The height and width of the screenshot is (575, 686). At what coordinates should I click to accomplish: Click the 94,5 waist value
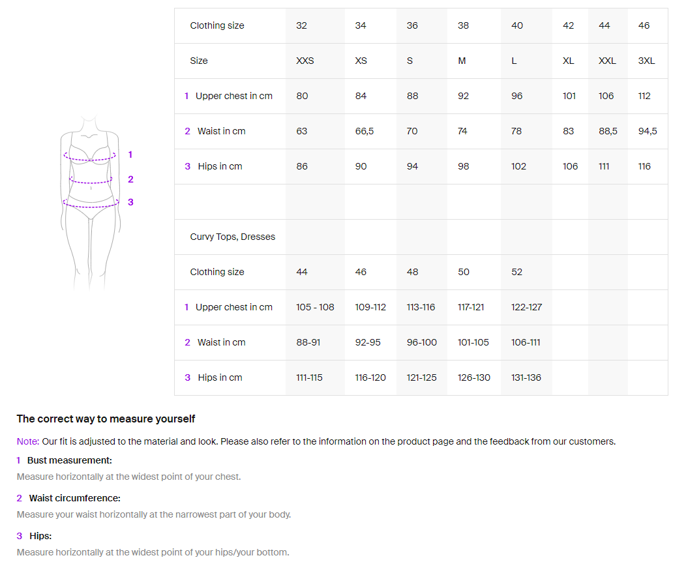click(647, 131)
